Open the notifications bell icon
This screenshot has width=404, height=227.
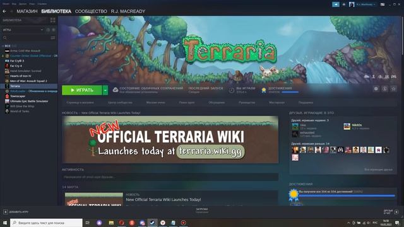click(x=343, y=4)
